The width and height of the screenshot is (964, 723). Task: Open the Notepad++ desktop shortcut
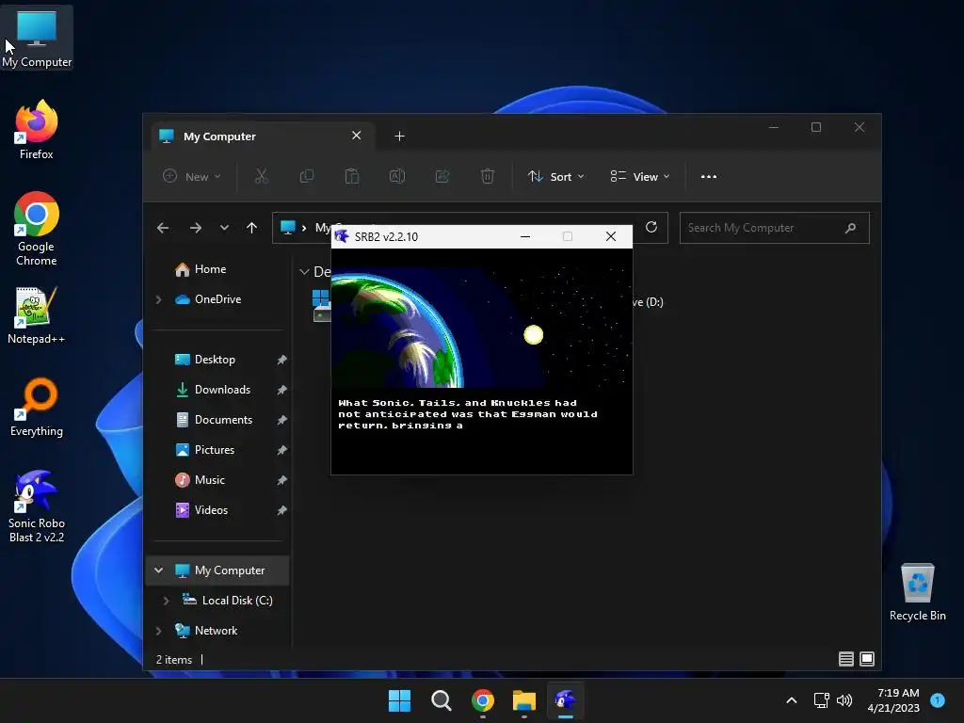37,314
